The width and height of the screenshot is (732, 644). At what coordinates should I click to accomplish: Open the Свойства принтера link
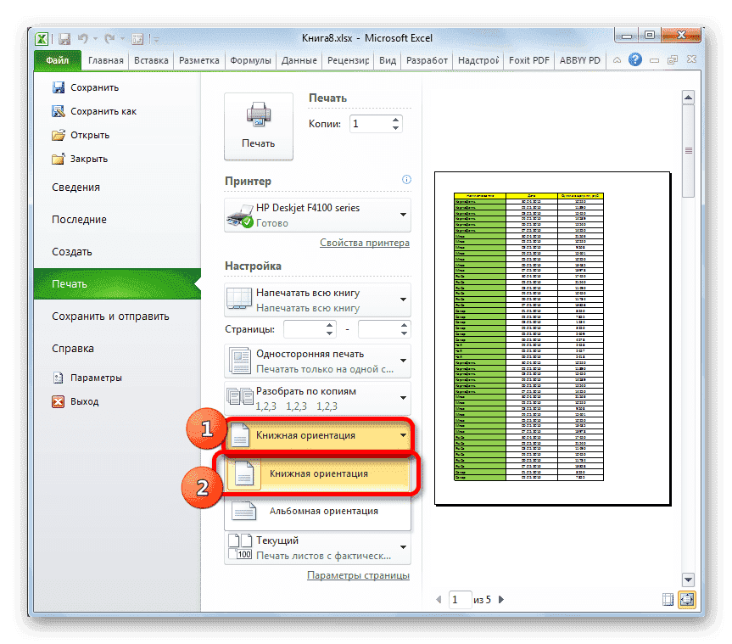pyautogui.click(x=365, y=243)
